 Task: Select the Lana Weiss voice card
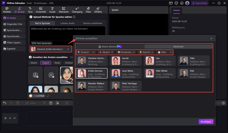(x=126, y=73)
